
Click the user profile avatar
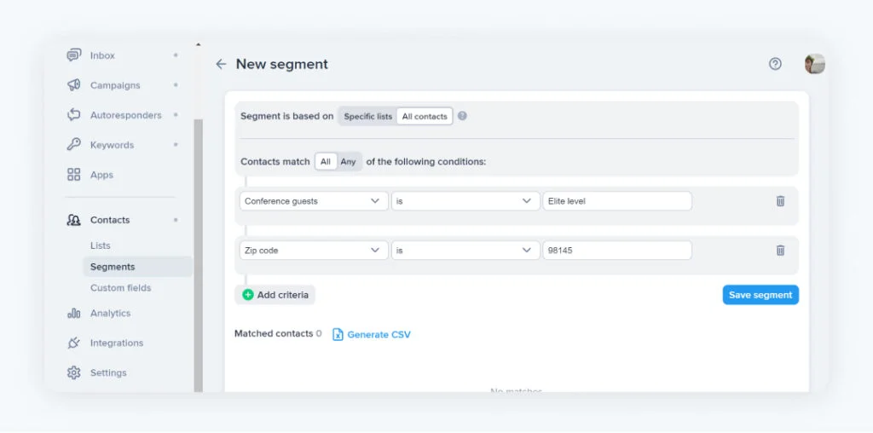[x=814, y=64]
